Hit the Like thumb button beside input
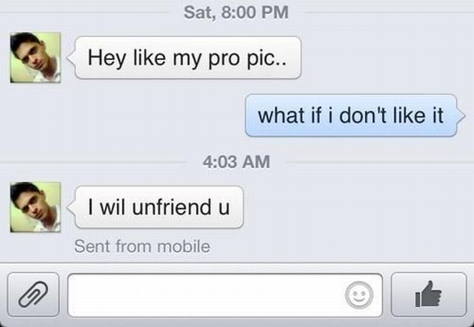474x327 pixels. click(x=429, y=294)
